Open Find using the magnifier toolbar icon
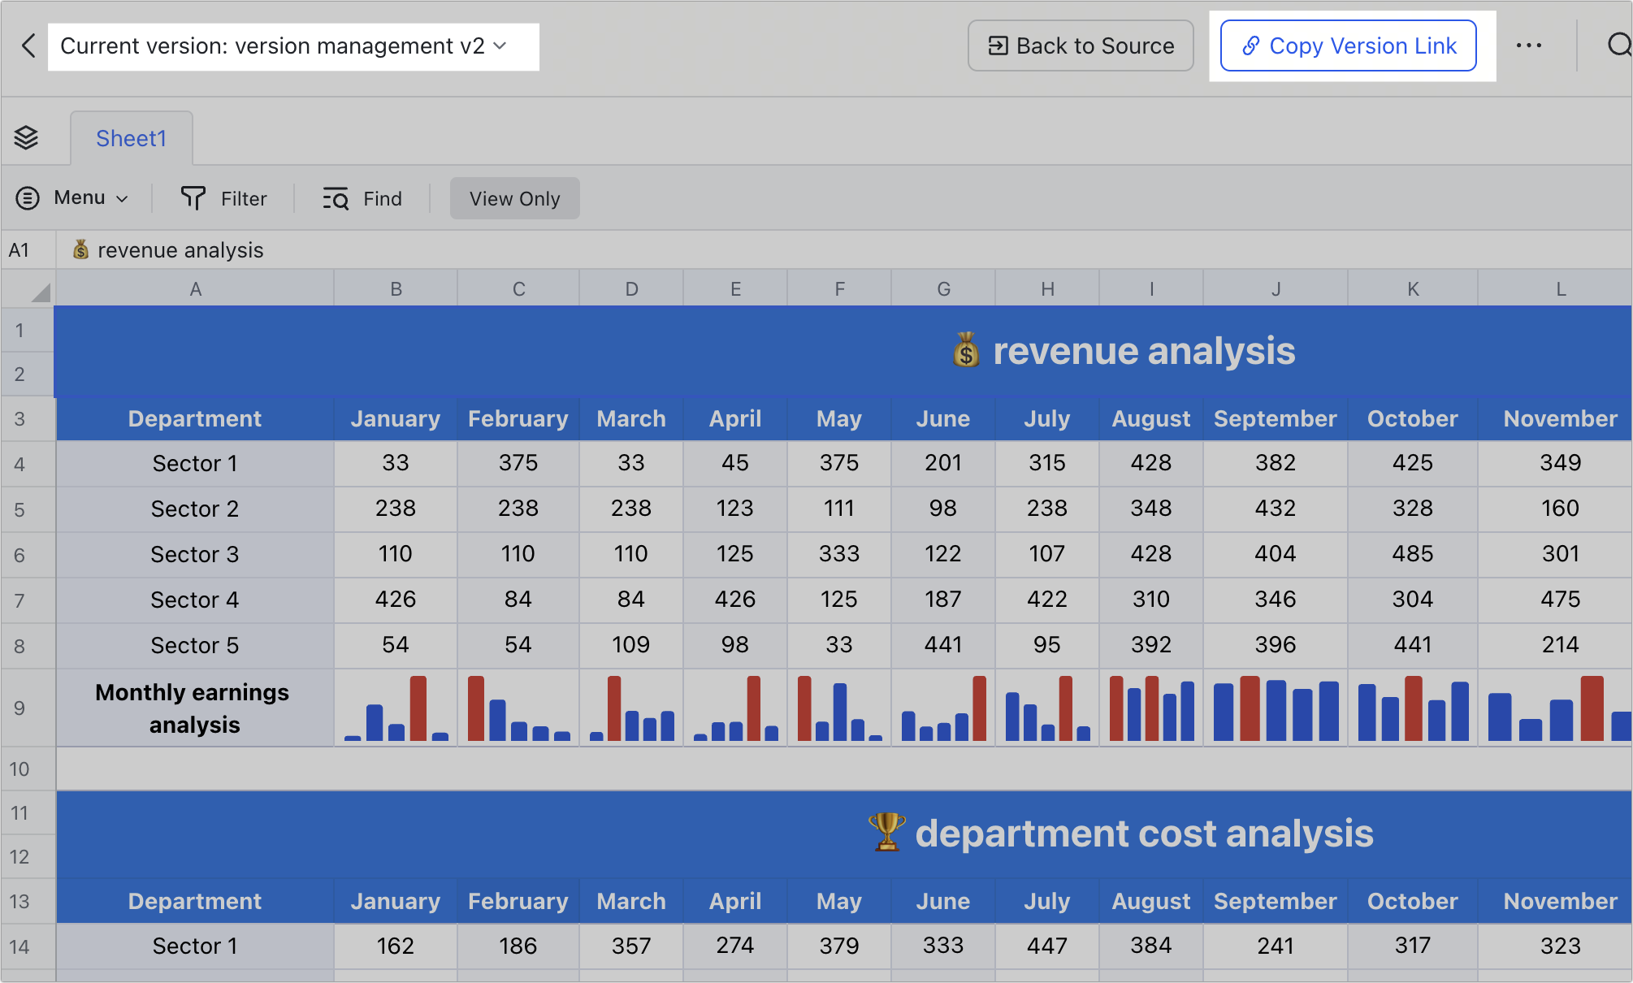This screenshot has height=983, width=1633. 336,198
